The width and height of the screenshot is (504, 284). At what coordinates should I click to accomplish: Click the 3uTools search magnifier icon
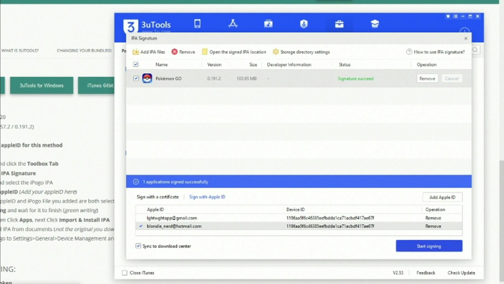[475, 50]
